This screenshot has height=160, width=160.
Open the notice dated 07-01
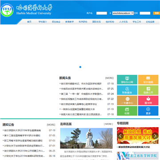pos(24,146)
